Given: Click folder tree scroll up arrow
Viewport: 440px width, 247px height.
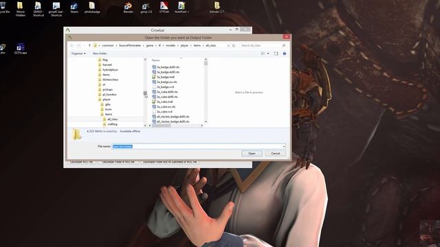Looking at the screenshot, I should pos(145,60).
